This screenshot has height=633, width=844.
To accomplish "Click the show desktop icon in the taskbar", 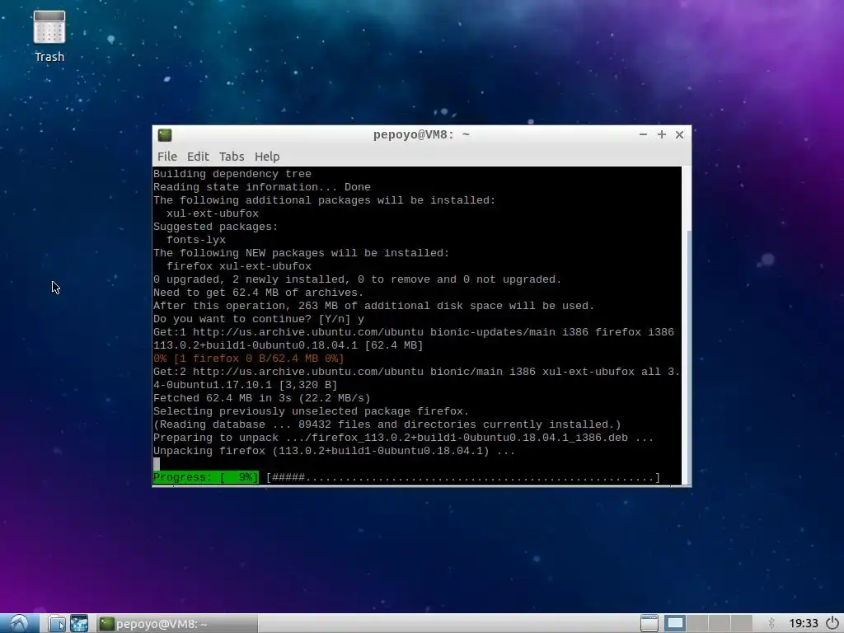I will [649, 623].
